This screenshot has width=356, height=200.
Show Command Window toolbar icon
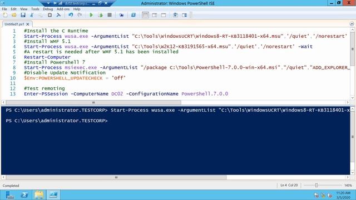(175, 15)
